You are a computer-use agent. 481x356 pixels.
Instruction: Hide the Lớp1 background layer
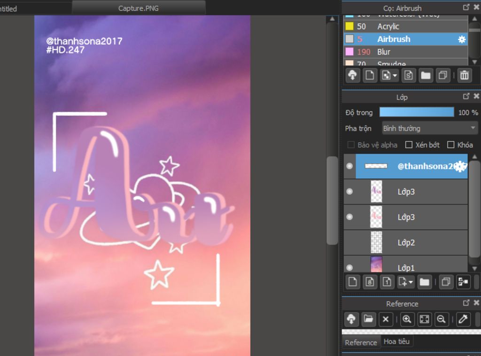(x=349, y=267)
